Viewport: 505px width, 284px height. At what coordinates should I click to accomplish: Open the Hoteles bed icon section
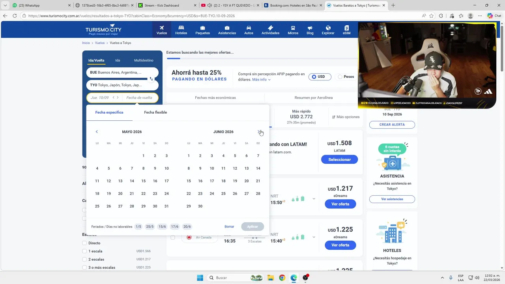(x=181, y=30)
